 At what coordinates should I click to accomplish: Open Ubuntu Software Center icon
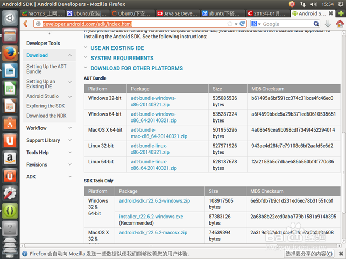click(10, 124)
